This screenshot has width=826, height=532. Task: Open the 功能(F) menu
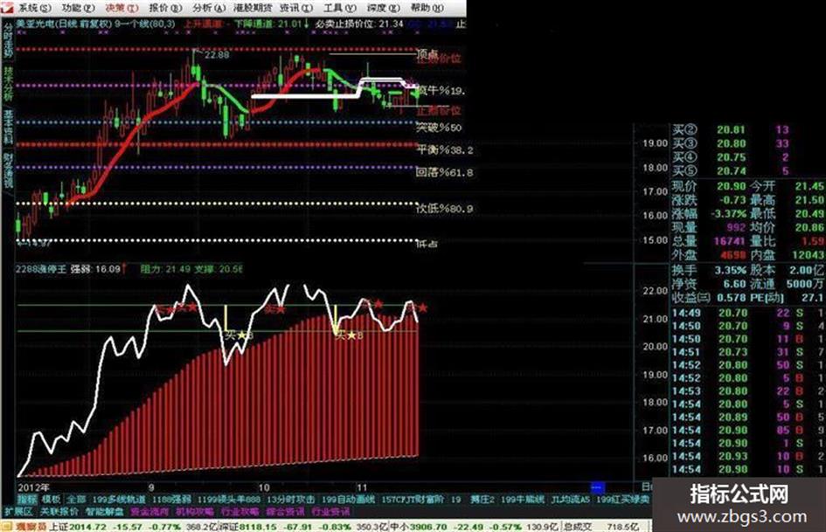pos(78,7)
